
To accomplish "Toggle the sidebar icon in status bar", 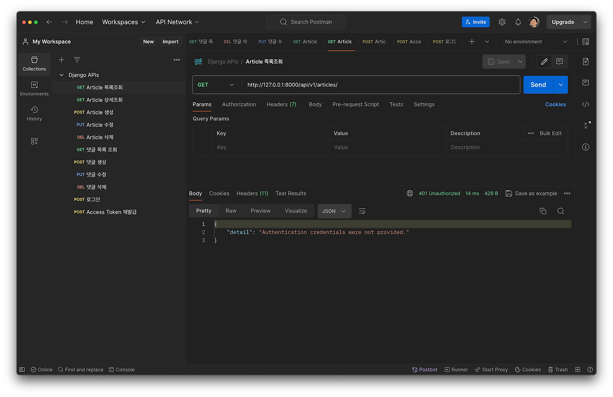I will (22, 370).
